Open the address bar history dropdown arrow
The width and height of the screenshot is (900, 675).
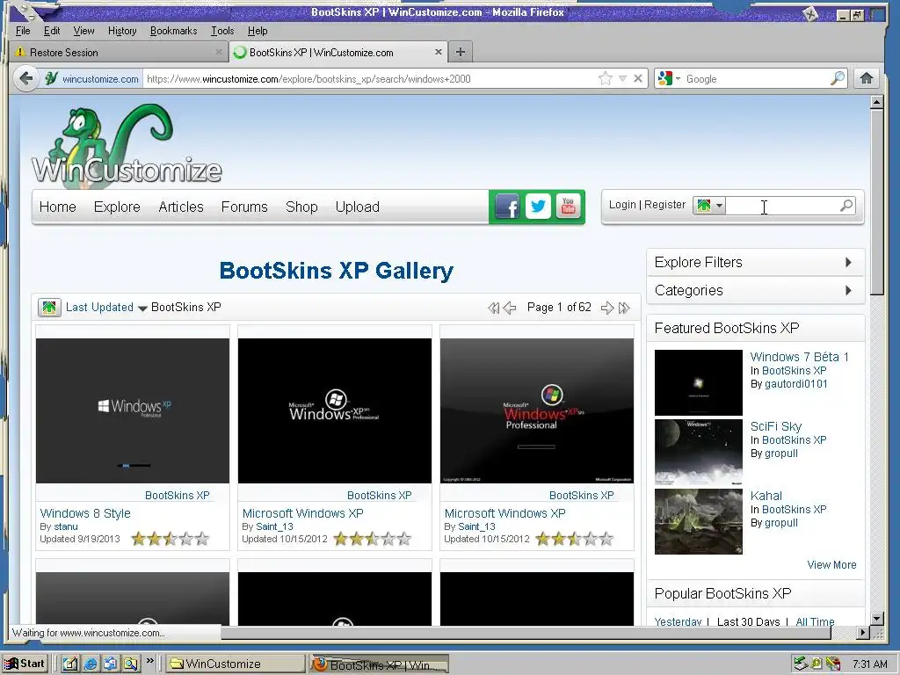[x=622, y=78]
